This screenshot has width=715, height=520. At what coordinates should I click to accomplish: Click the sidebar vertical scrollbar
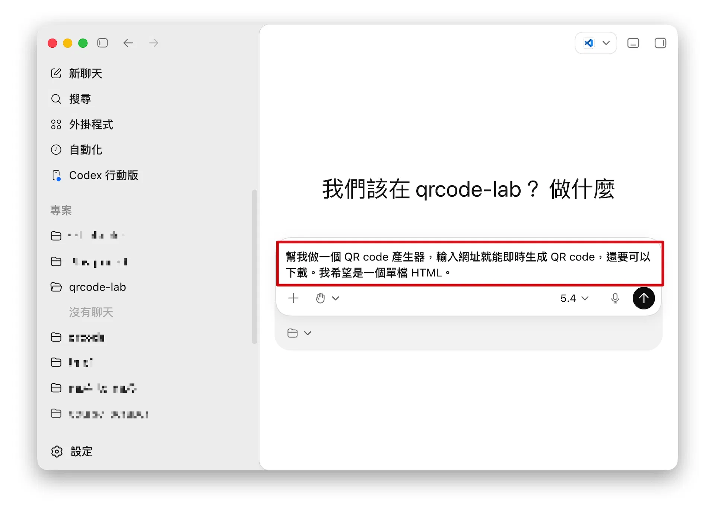pos(255,267)
